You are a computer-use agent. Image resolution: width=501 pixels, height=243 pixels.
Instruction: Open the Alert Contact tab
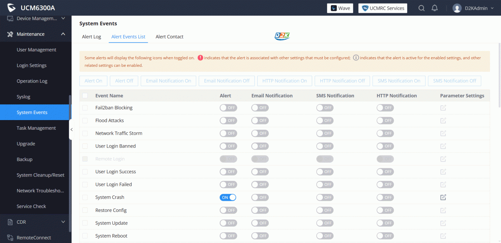(169, 37)
